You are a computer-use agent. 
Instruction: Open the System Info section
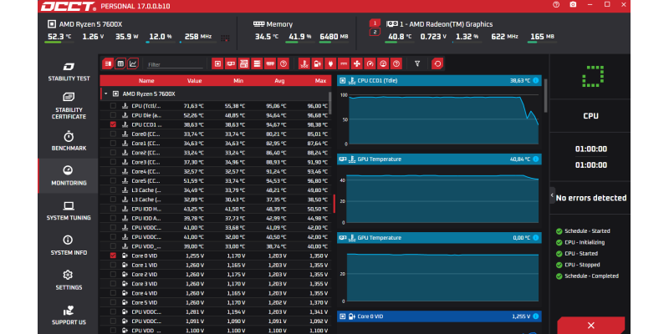(69, 245)
